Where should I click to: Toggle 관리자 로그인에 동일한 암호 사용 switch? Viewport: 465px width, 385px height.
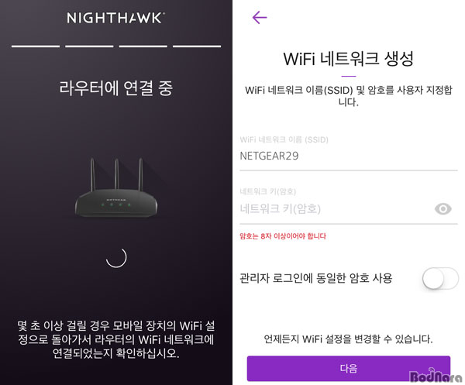pyautogui.click(x=440, y=278)
